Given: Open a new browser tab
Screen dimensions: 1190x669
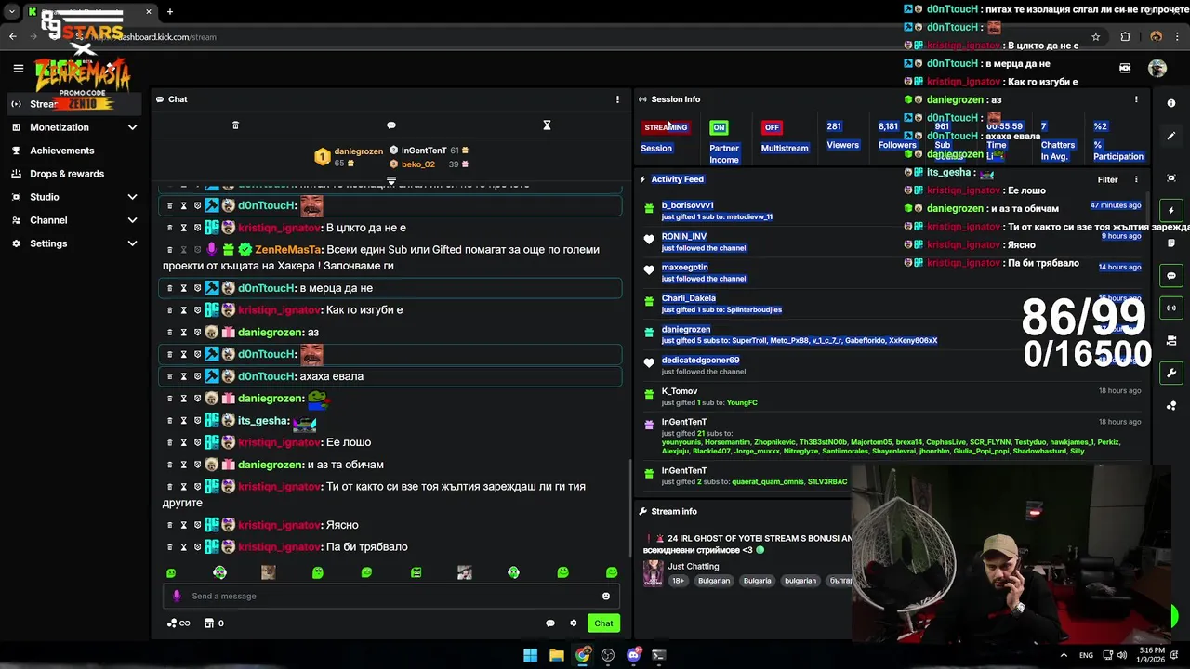Looking at the screenshot, I should (170, 11).
